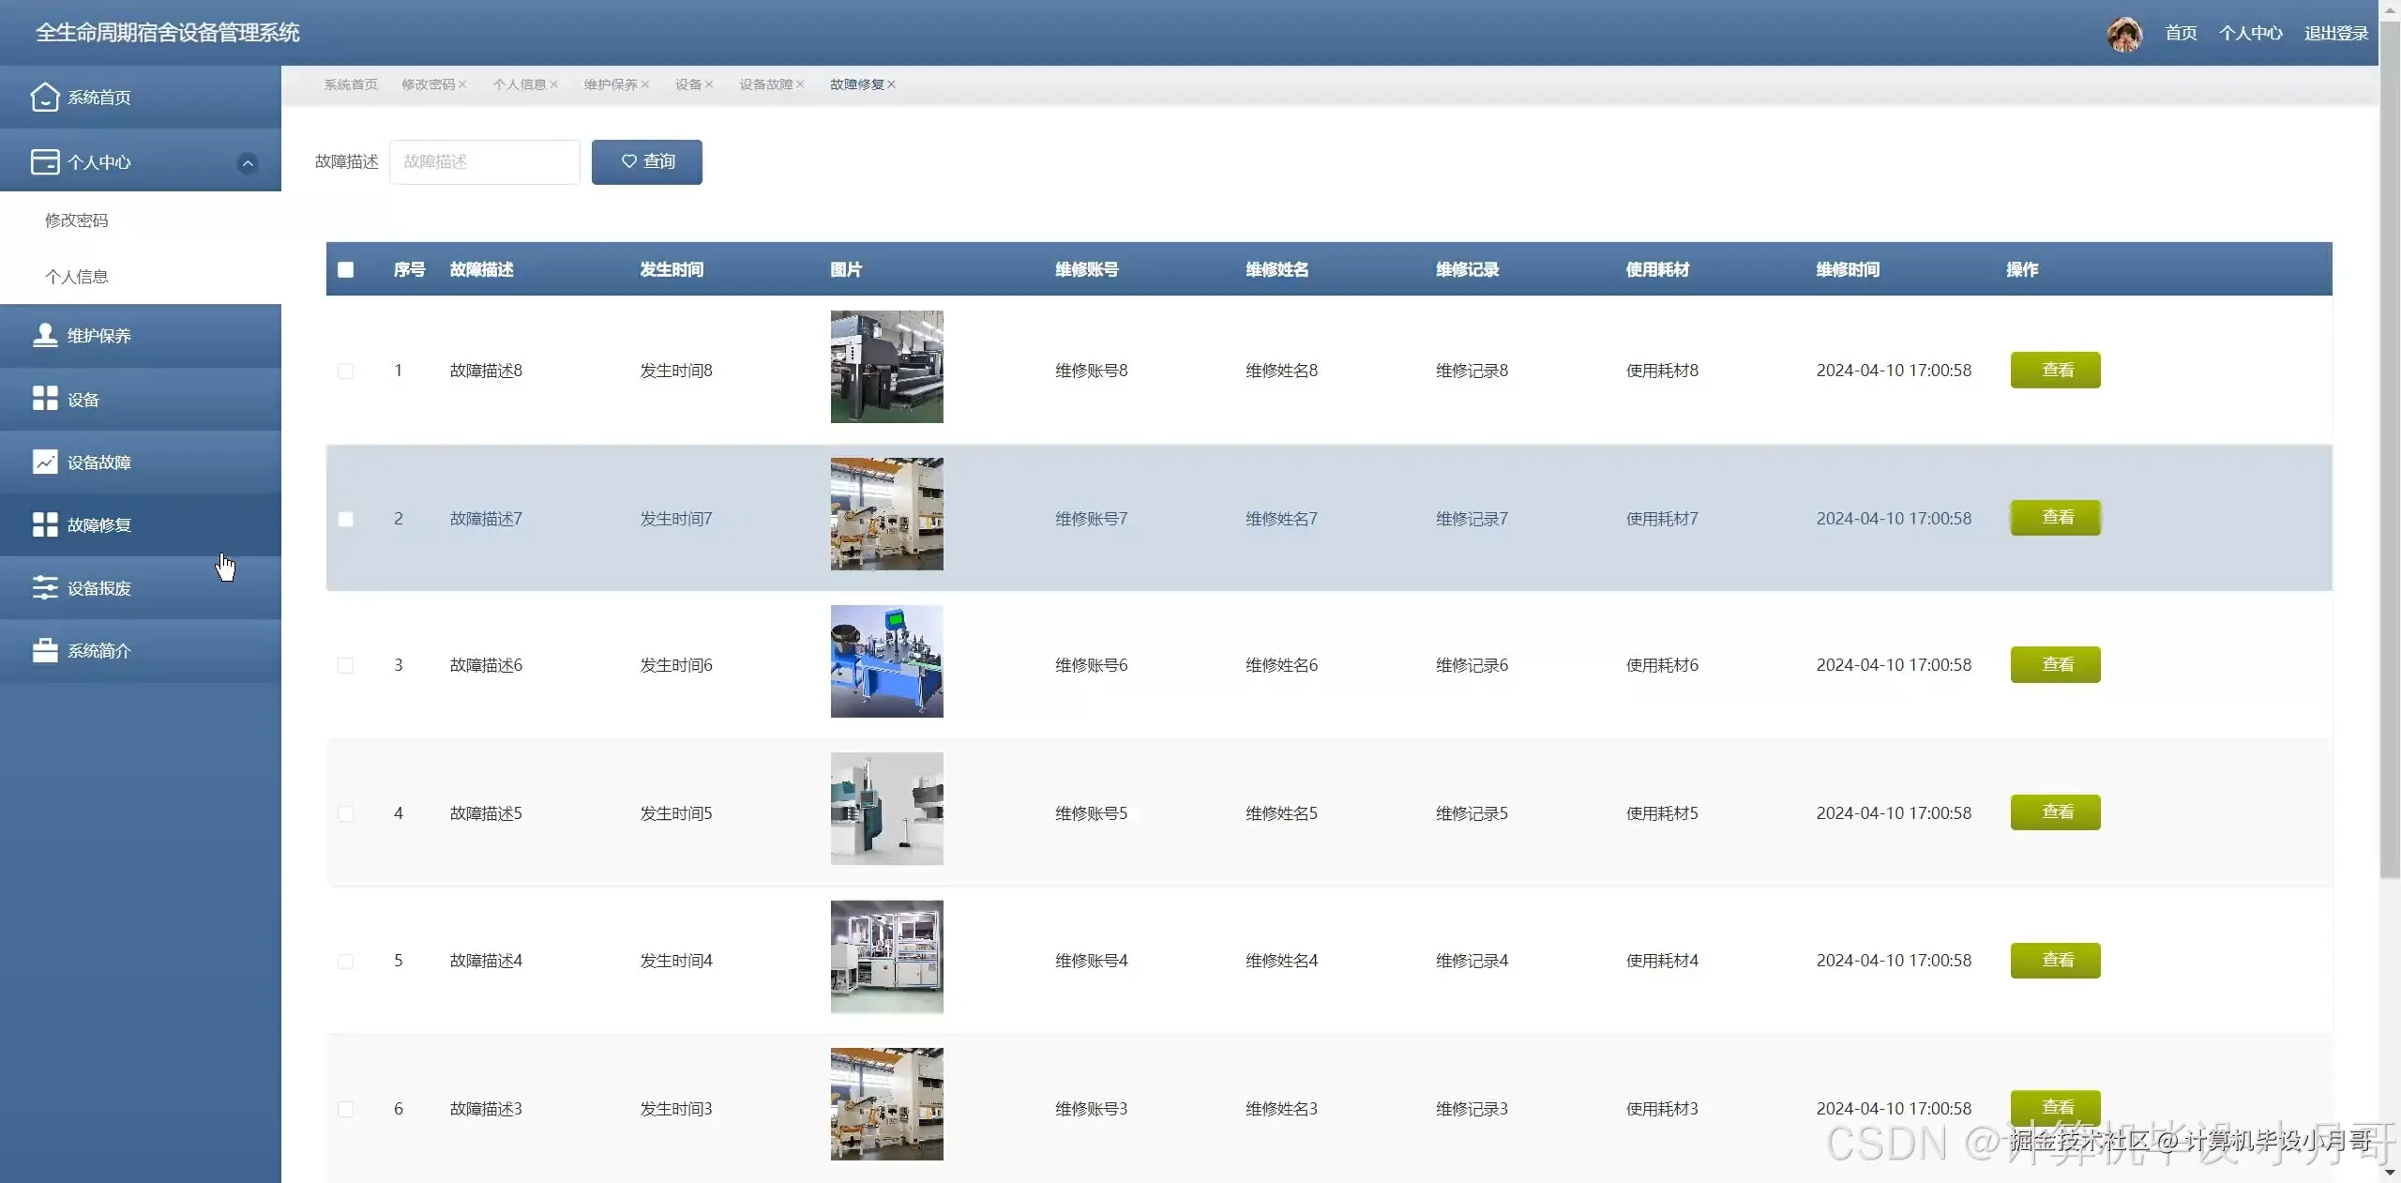
Task: Click the sliders icon beside 设备报废
Action: point(44,587)
